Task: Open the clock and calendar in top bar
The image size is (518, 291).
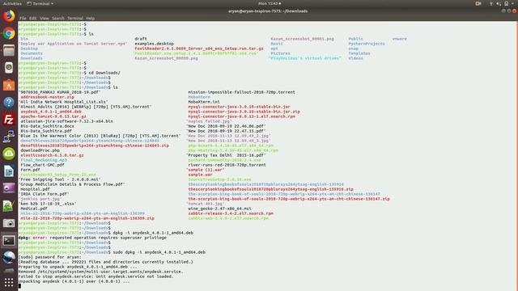Action: (x=270, y=3)
